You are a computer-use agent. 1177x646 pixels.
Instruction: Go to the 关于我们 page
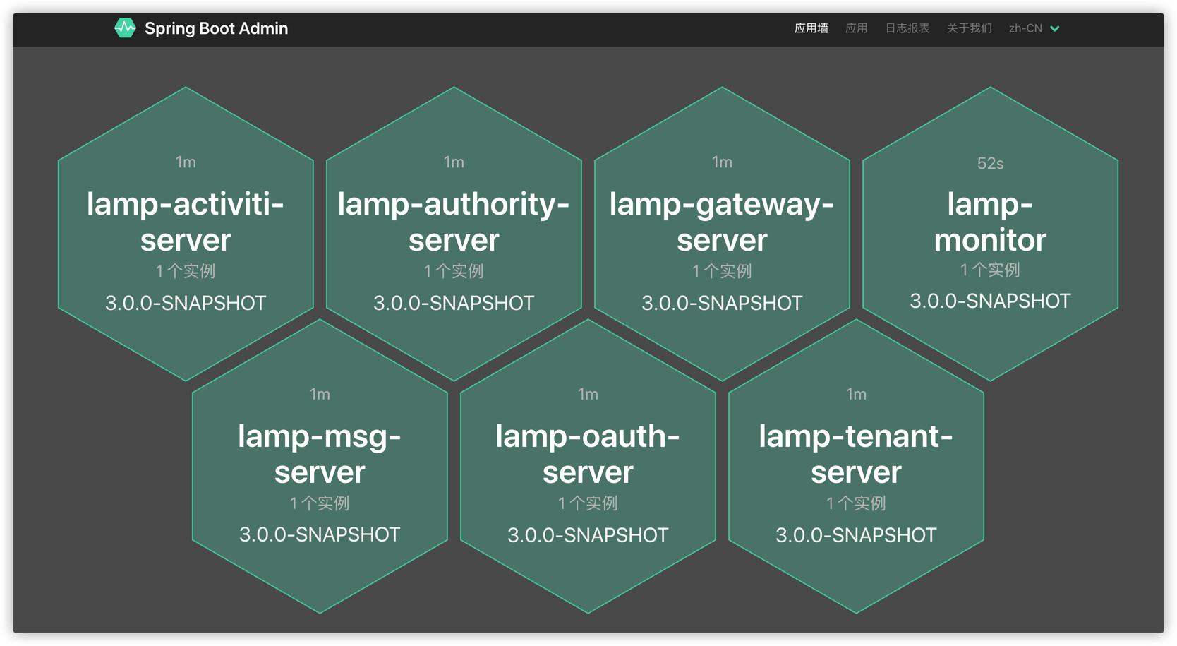tap(969, 28)
